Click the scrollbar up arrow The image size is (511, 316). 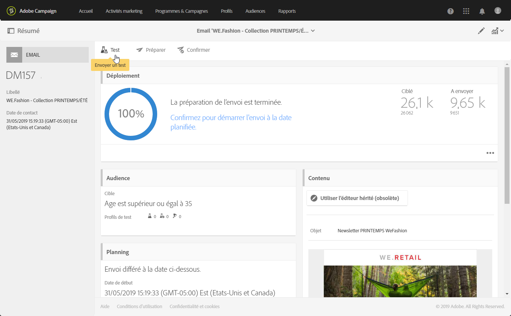507,64
